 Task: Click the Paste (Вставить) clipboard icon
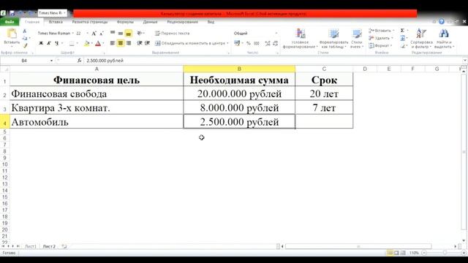pyautogui.click(x=12, y=34)
